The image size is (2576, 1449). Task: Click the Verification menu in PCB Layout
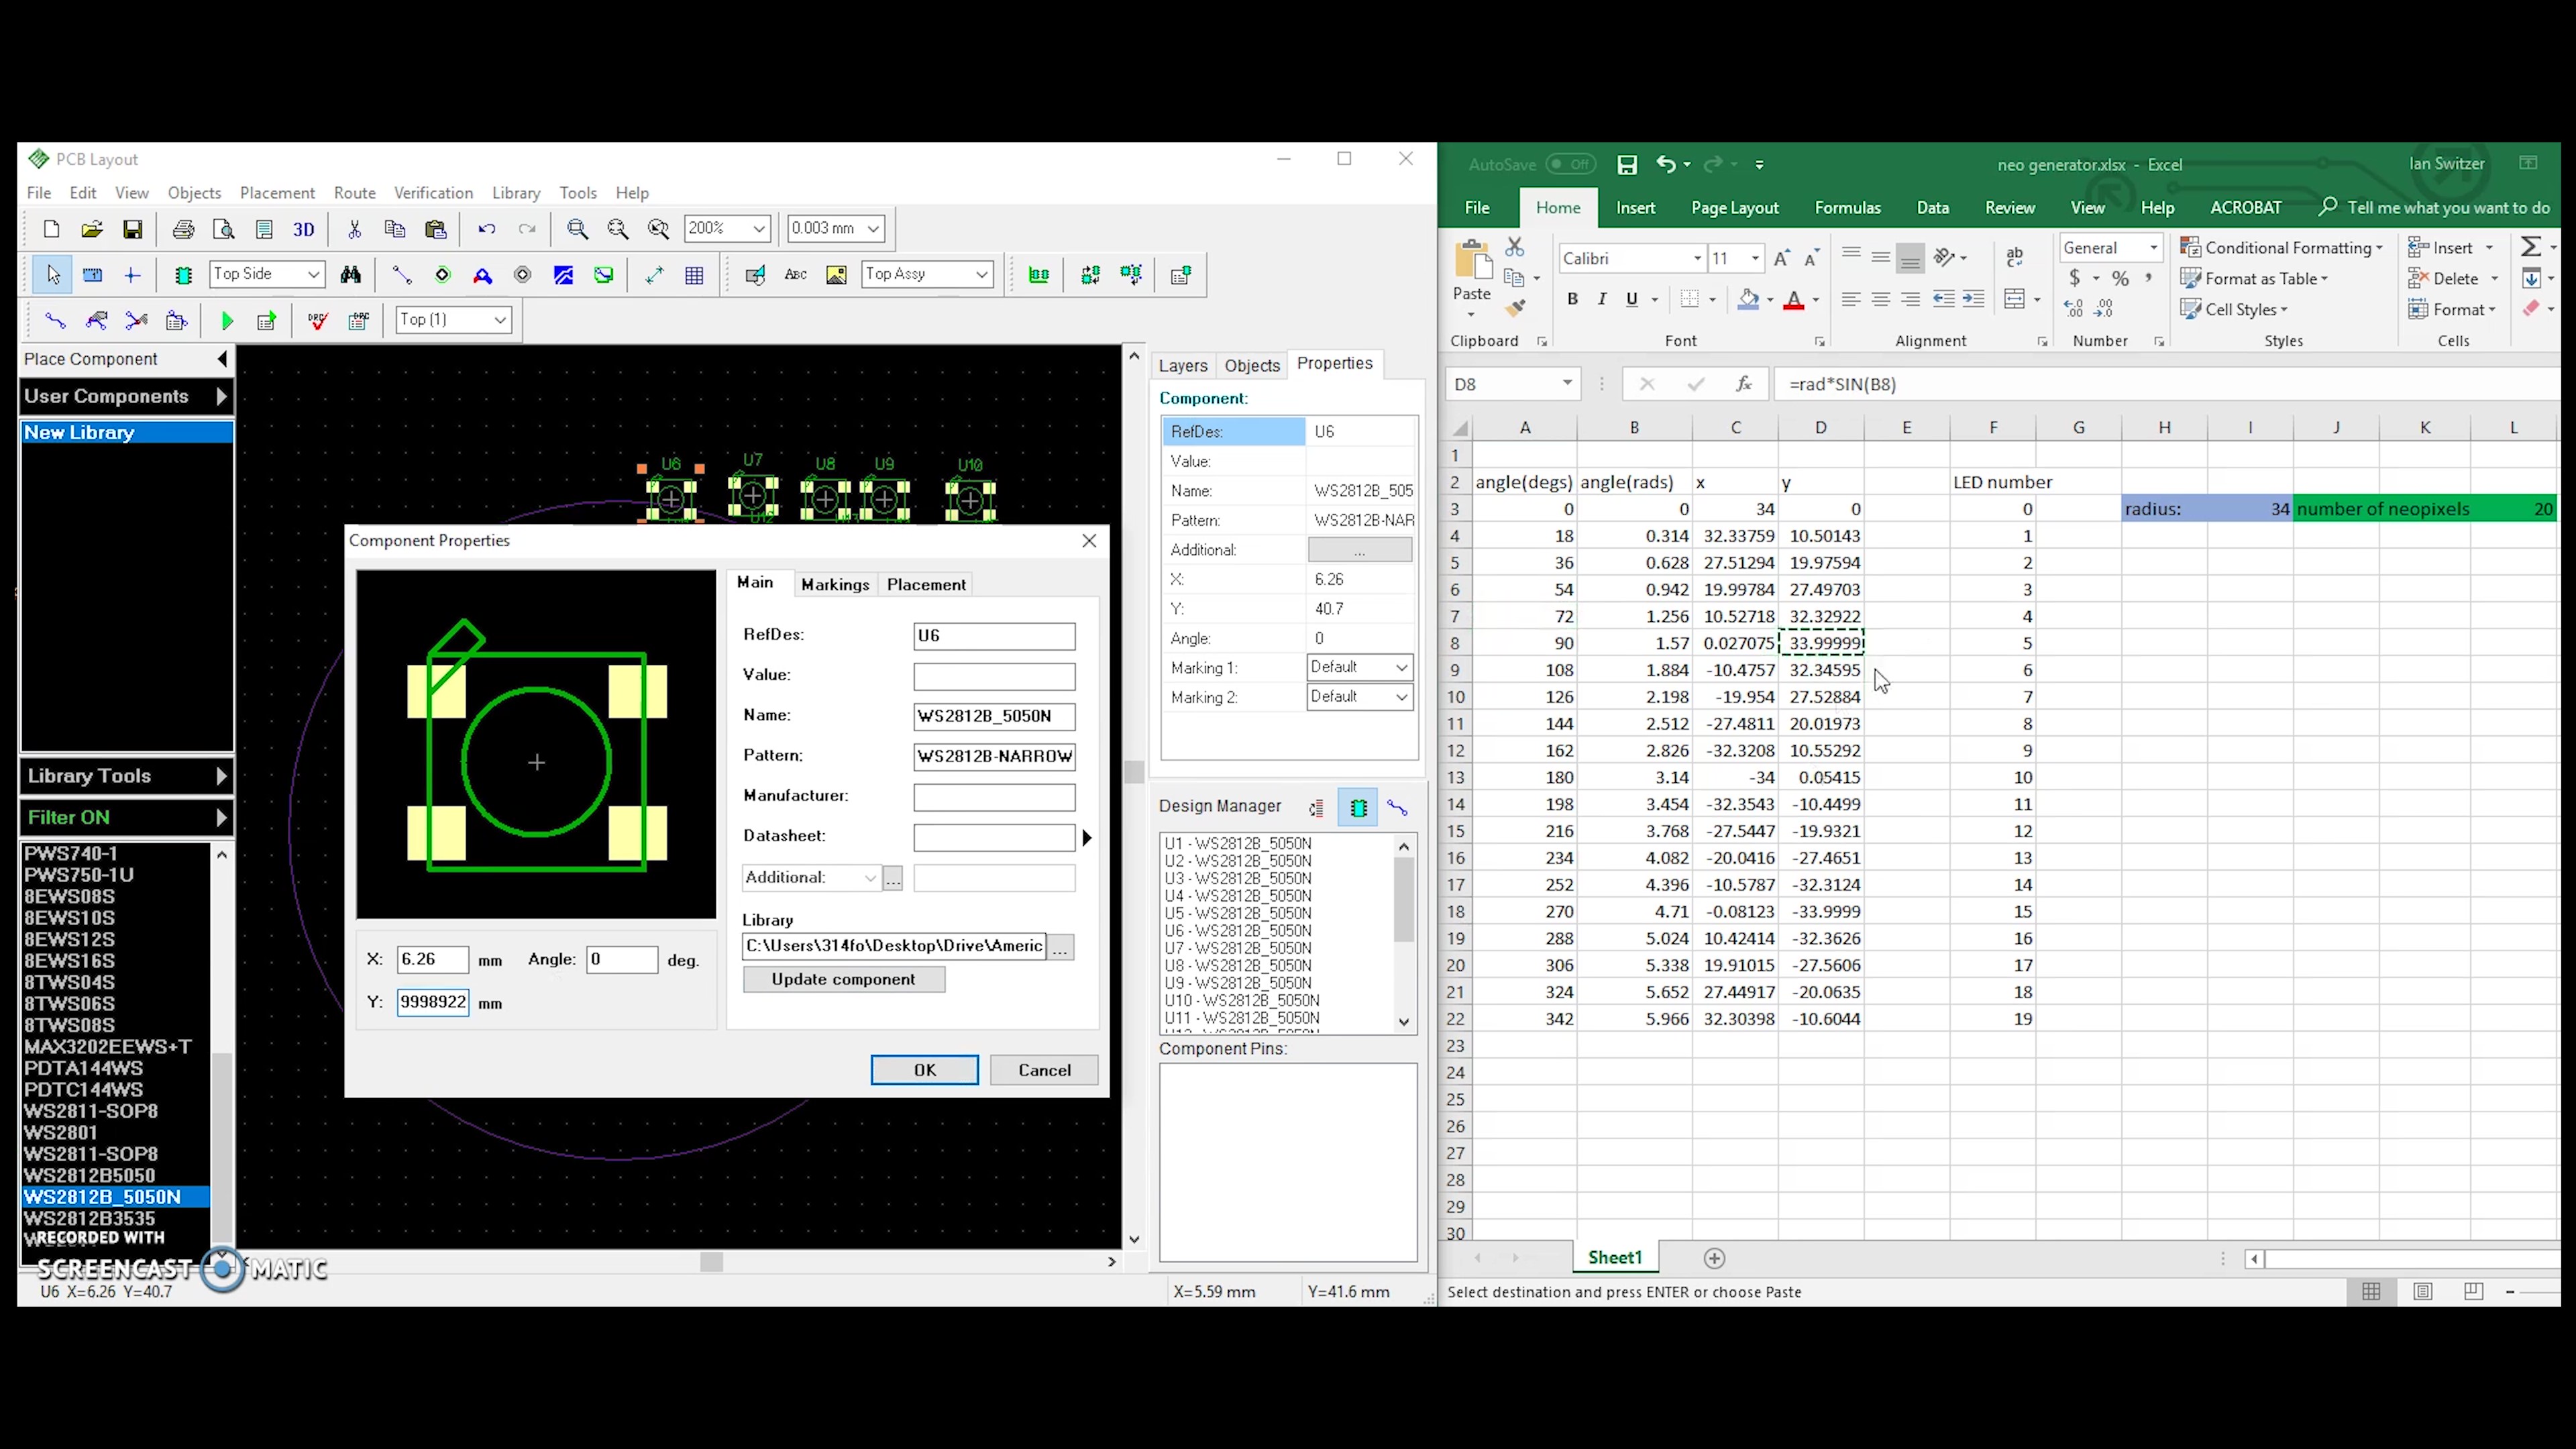click(432, 191)
